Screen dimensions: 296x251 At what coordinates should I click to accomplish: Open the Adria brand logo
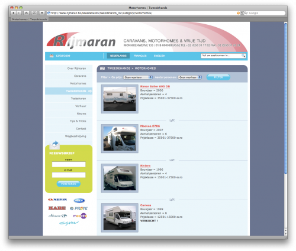point(57,200)
